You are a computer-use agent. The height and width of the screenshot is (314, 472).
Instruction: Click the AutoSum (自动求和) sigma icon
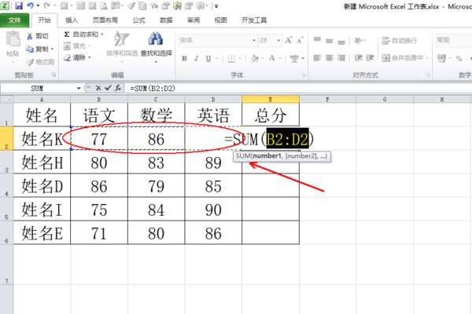(x=67, y=35)
